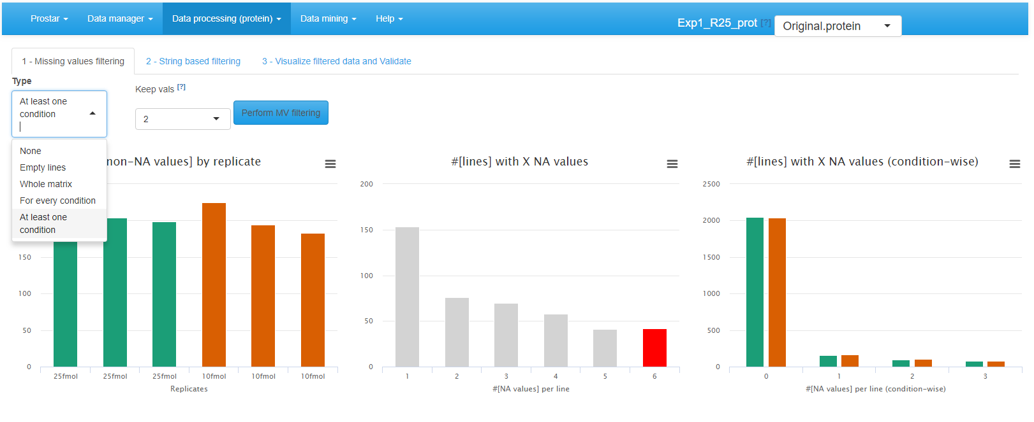The image size is (1034, 422).
Task: Open the Data manager menu
Action: click(x=120, y=18)
